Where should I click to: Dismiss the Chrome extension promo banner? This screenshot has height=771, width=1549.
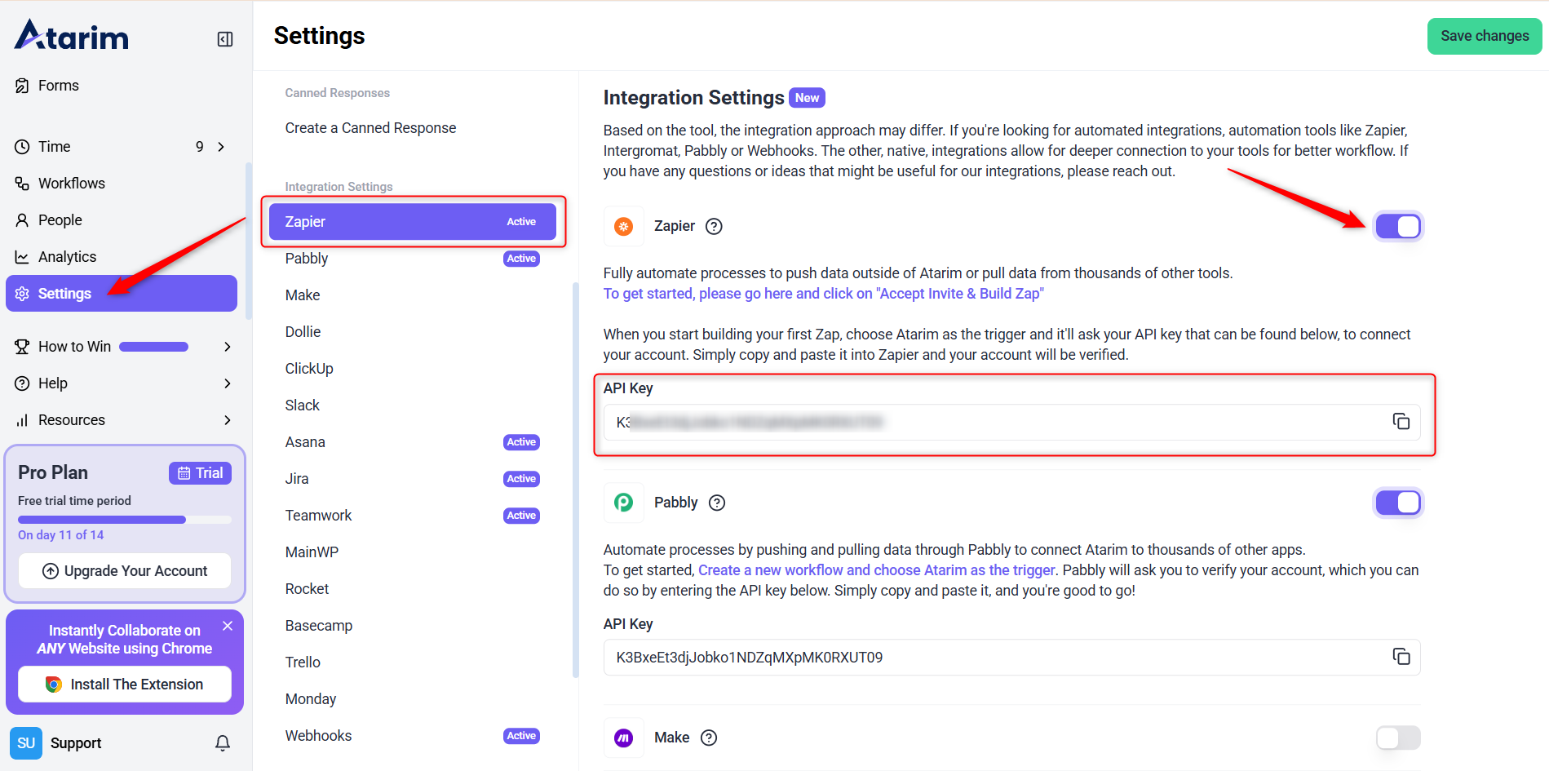point(228,626)
